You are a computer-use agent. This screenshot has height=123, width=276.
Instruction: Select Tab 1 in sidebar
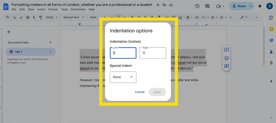click(31, 52)
